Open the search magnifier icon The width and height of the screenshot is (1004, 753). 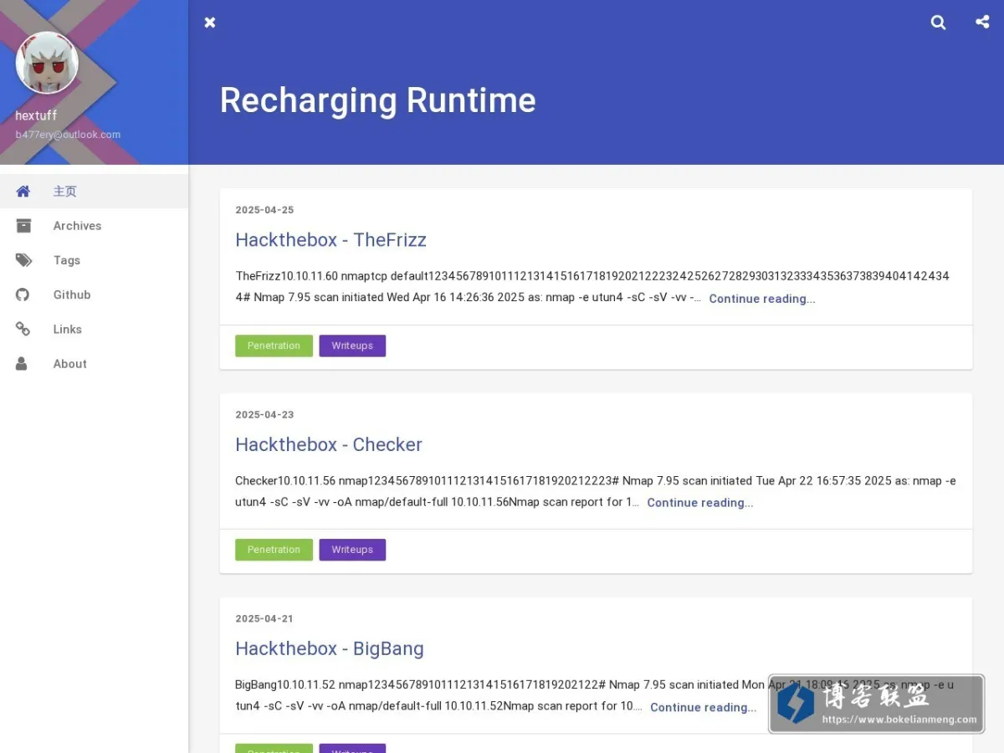(939, 23)
